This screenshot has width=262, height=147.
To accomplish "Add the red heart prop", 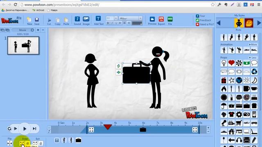I will tap(231, 63).
